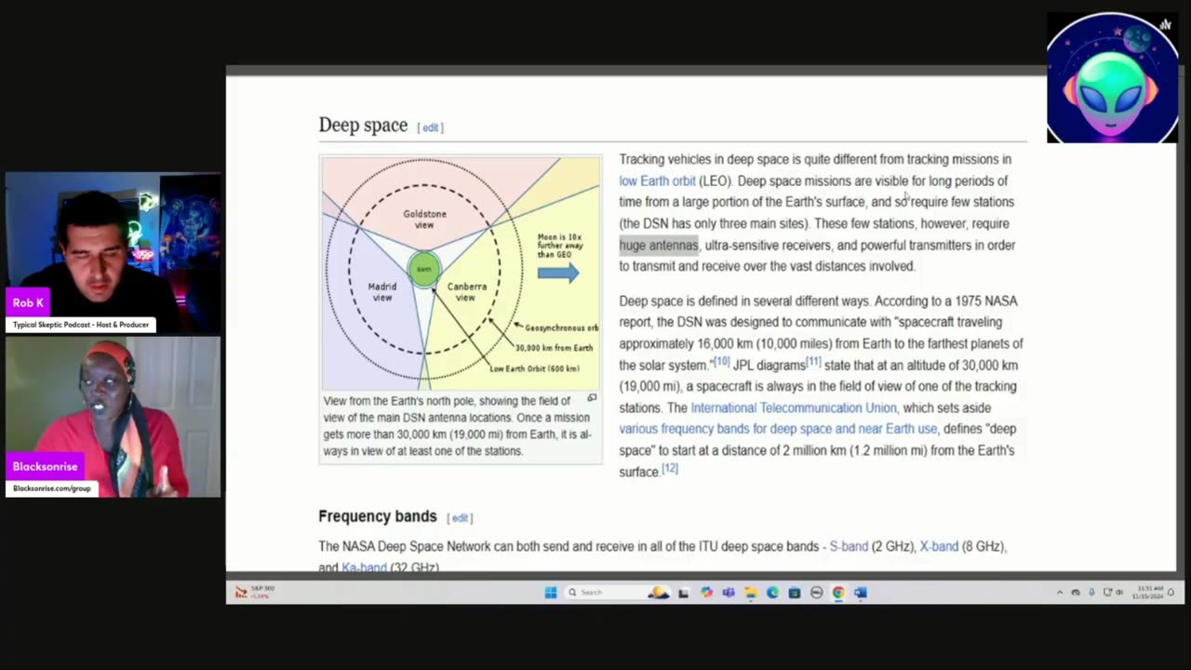Click the taskbar Search box
The width and height of the screenshot is (1191, 670).
click(617, 592)
